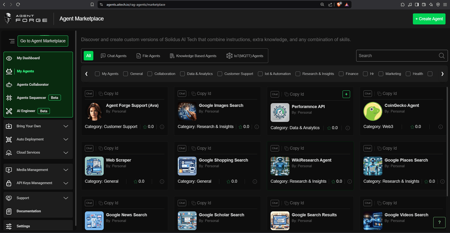Expand Cloud Services section chevron

pyautogui.click(x=66, y=153)
